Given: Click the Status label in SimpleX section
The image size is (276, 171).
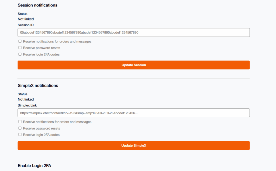Looking at the screenshot, I should tap(22, 94).
